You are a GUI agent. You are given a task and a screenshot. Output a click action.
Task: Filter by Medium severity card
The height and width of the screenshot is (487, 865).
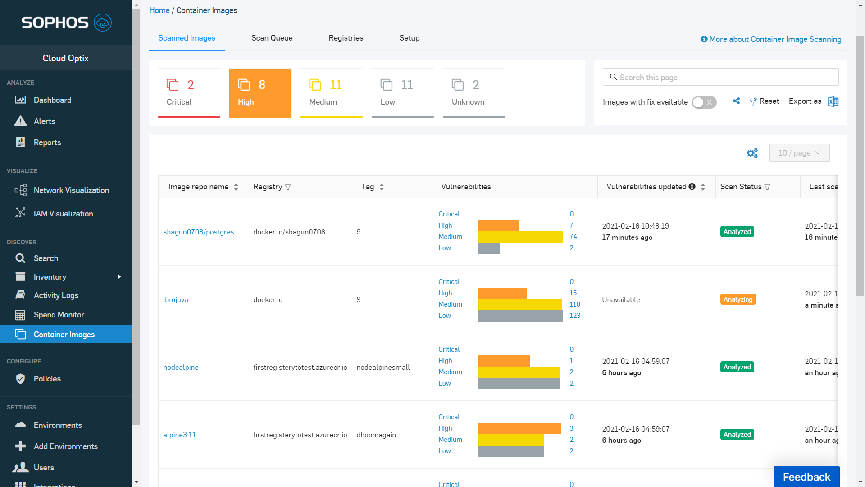(x=331, y=93)
